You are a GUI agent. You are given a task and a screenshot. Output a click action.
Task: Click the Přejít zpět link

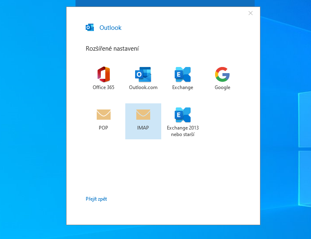[x=96, y=199]
